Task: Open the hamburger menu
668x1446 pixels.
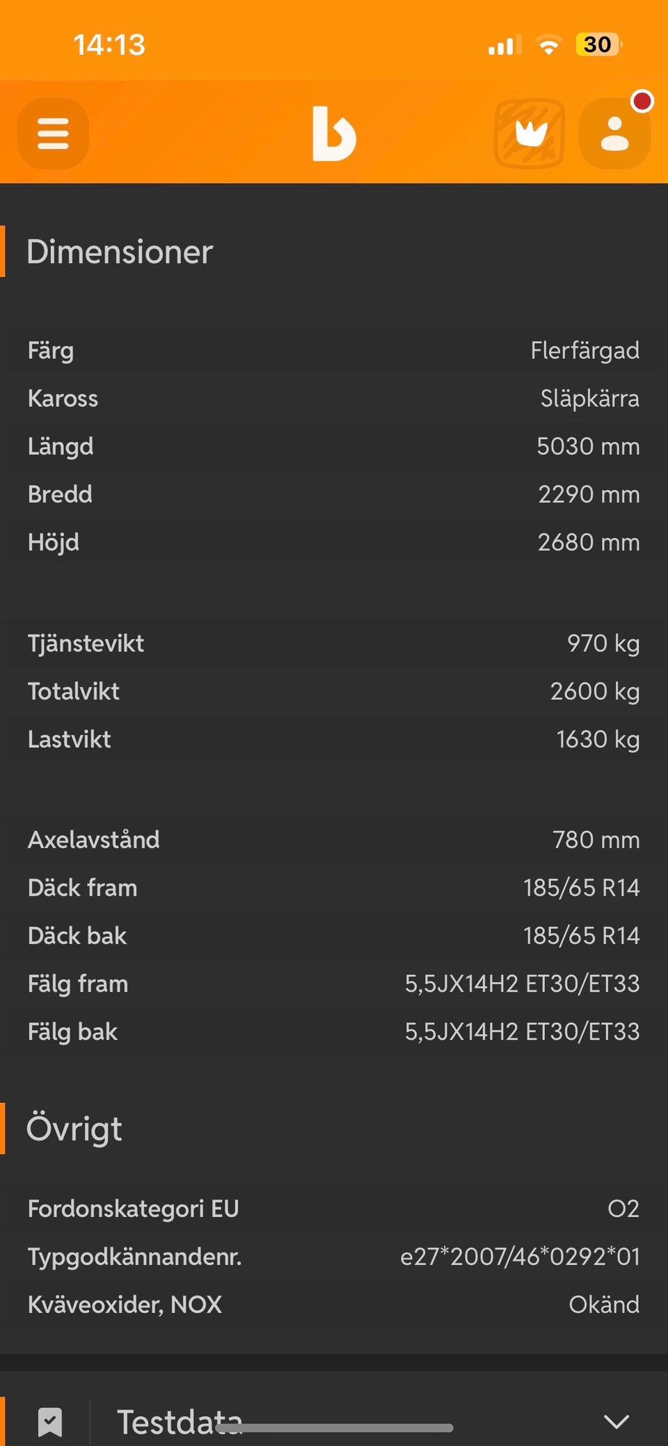Action: click(53, 134)
